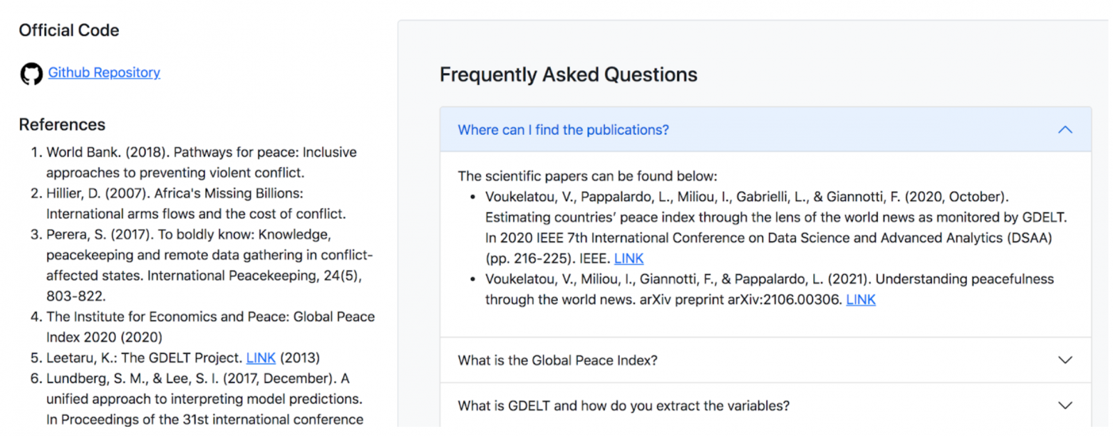
Task: Open the Github Repository link
Action: click(104, 72)
